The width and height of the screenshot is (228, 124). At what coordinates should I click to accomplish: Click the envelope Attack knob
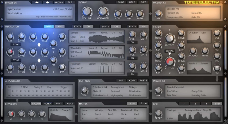point(11,114)
